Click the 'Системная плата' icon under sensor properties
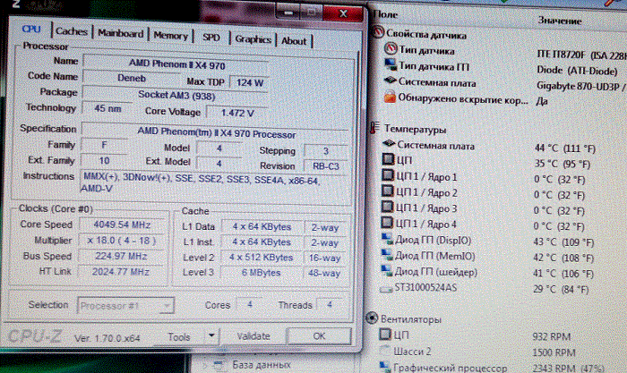Viewport: 627px width, 373px height. [x=390, y=81]
